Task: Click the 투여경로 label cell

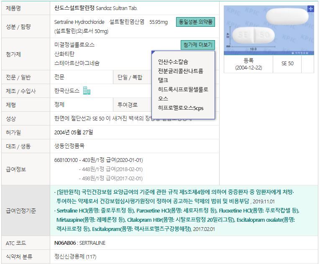Action: [x=133, y=105]
